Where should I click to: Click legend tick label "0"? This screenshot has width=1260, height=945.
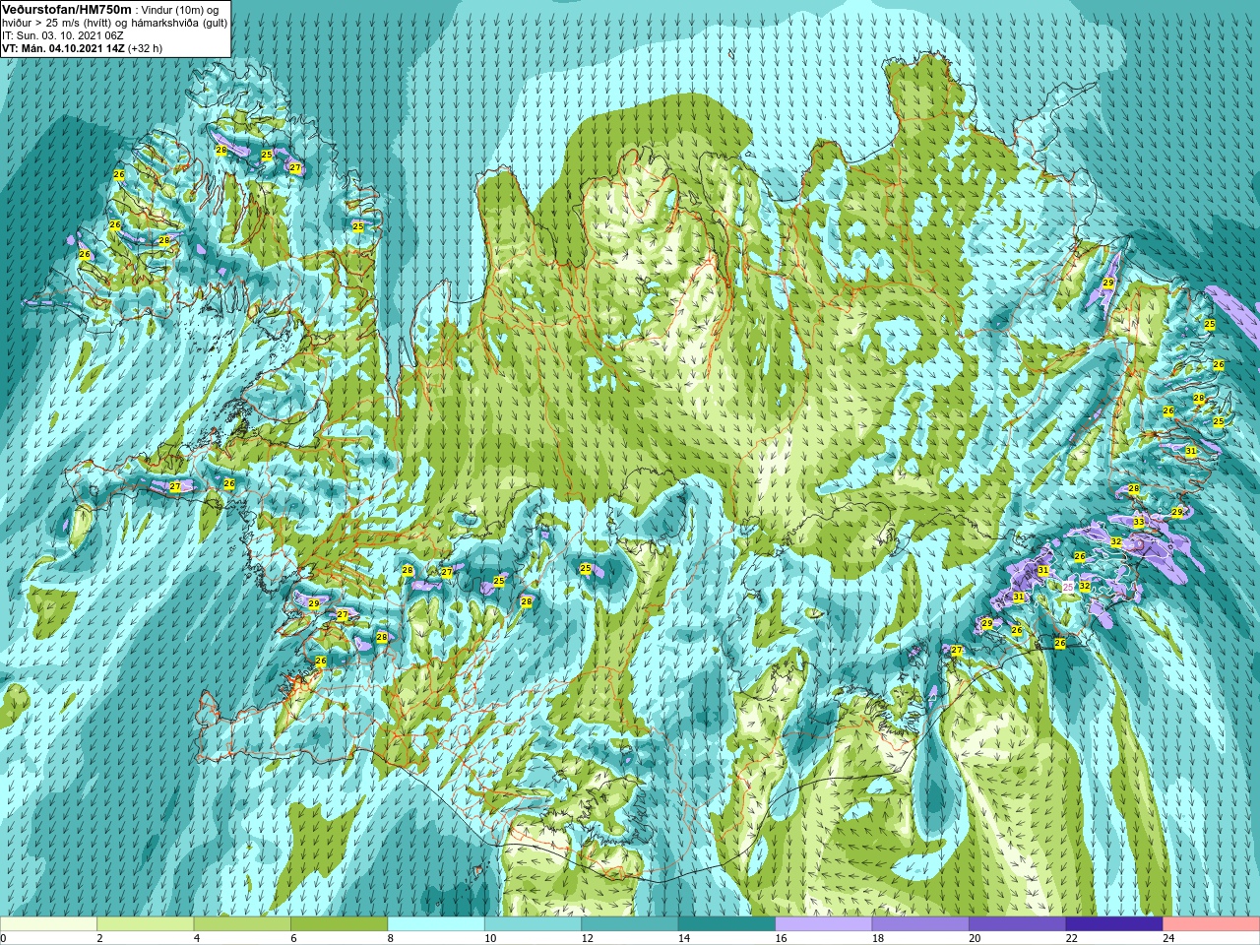pyautogui.click(x=4, y=938)
